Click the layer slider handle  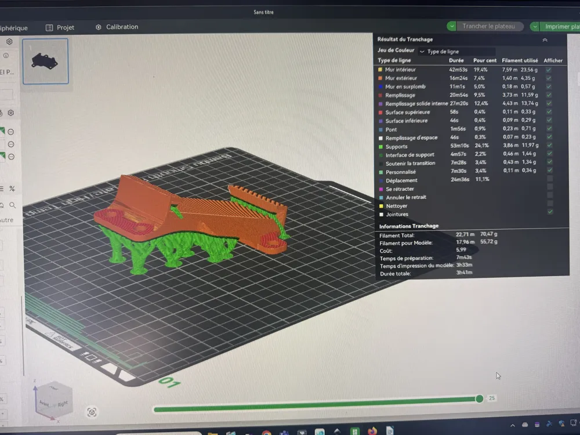480,398
